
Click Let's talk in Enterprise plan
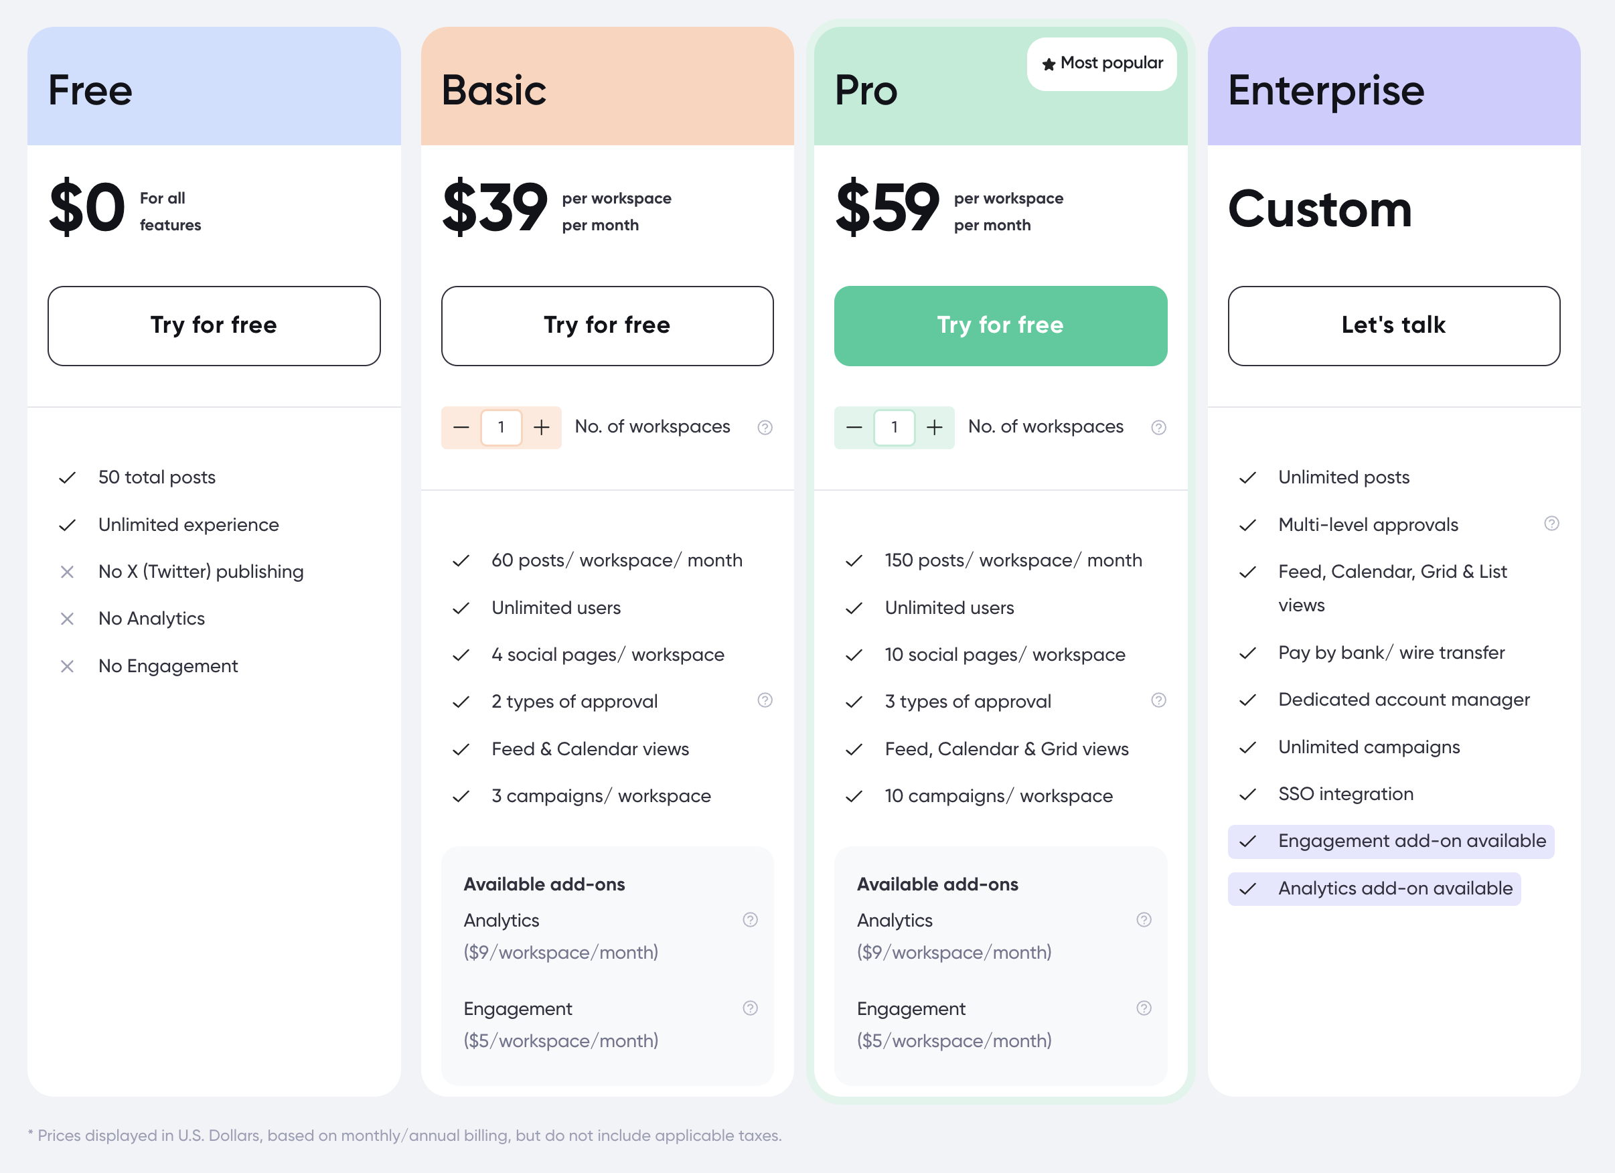coord(1393,325)
